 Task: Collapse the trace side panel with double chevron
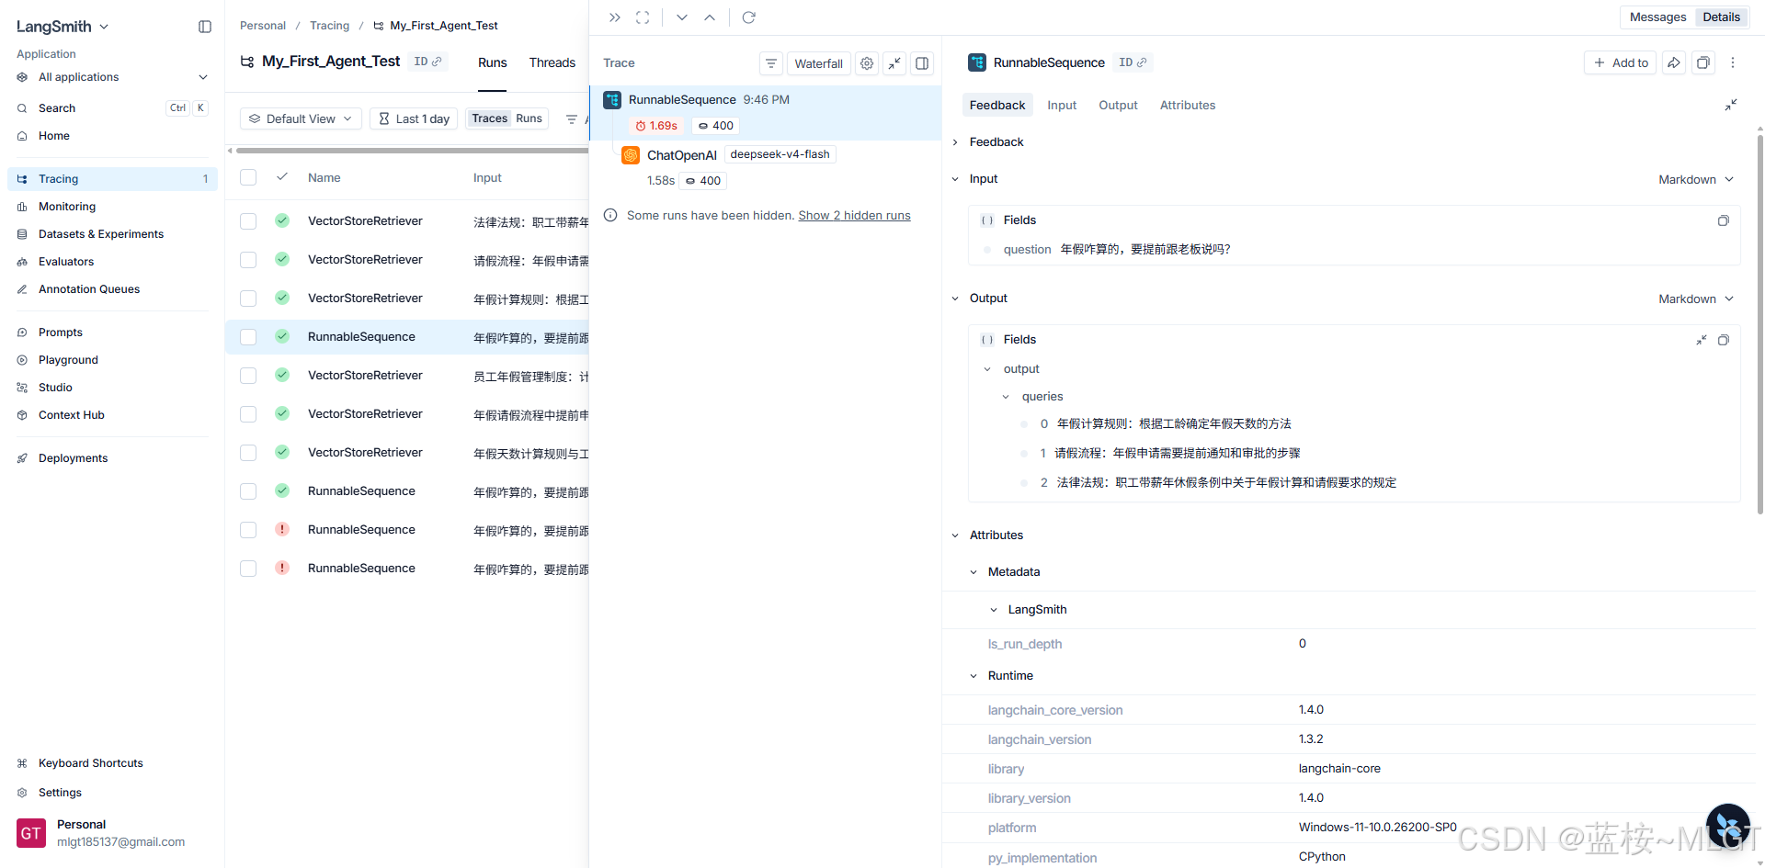pos(615,17)
